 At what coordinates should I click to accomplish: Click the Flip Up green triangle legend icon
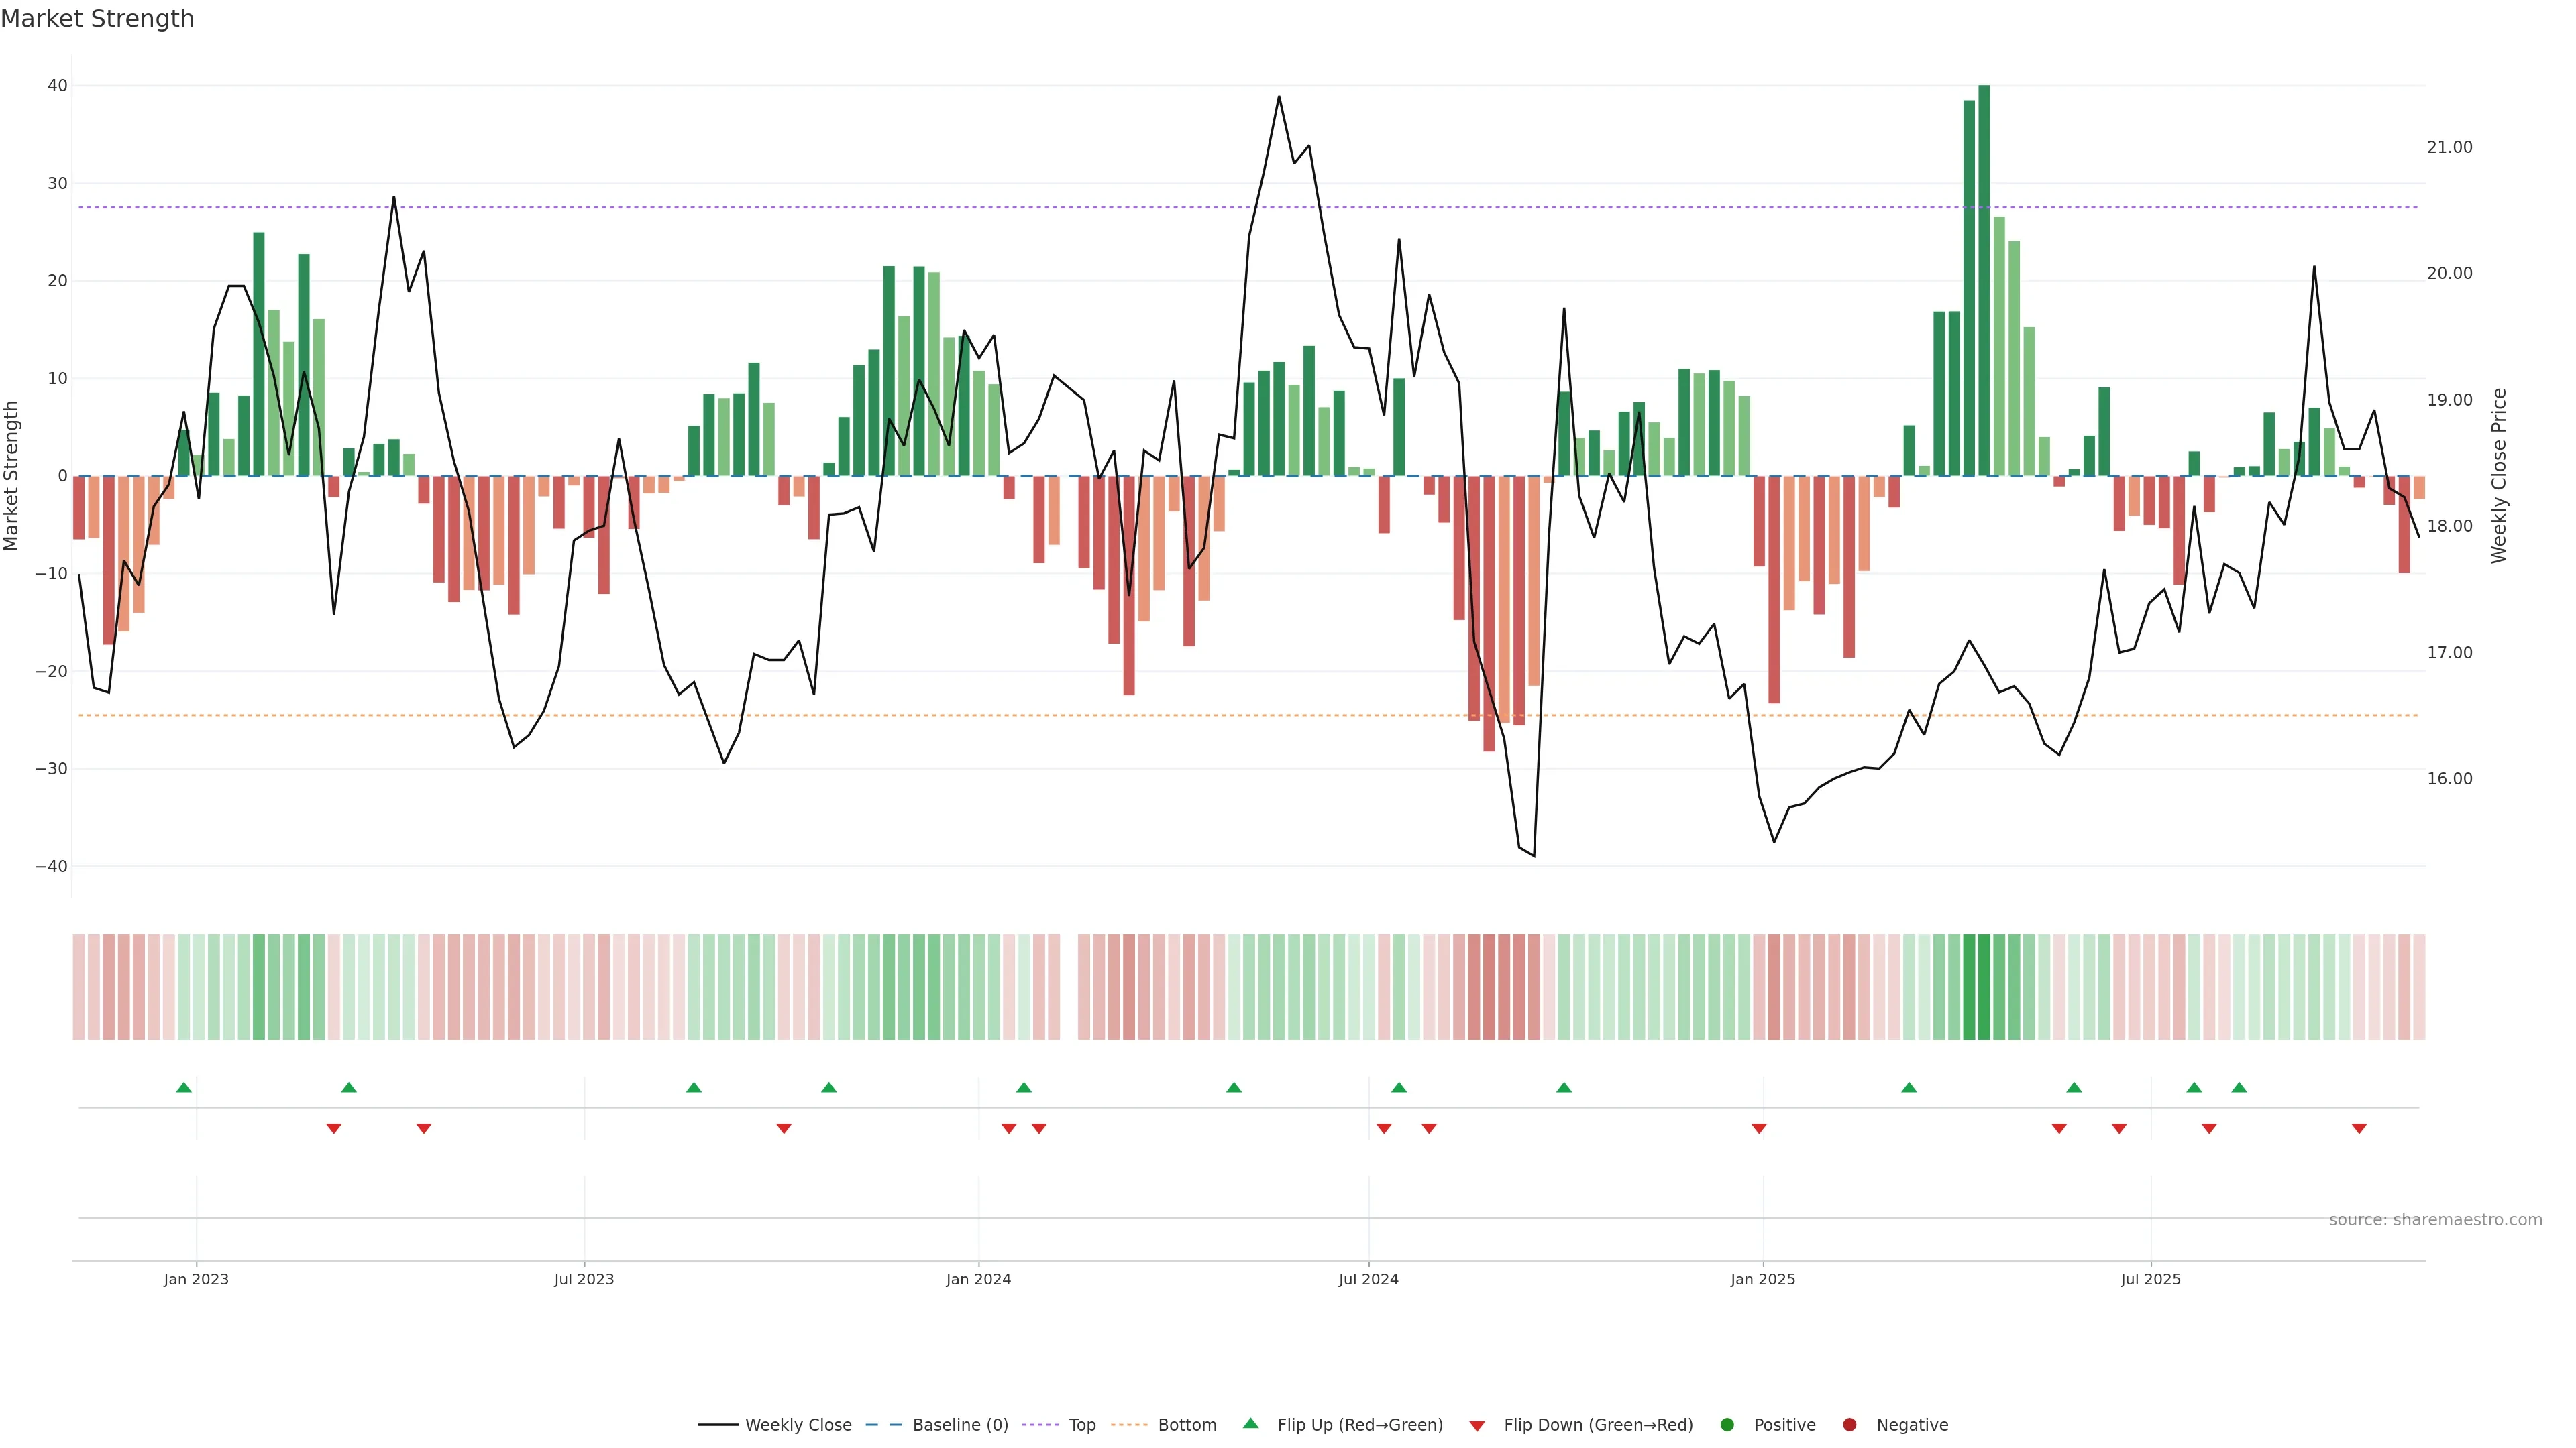point(1250,1424)
